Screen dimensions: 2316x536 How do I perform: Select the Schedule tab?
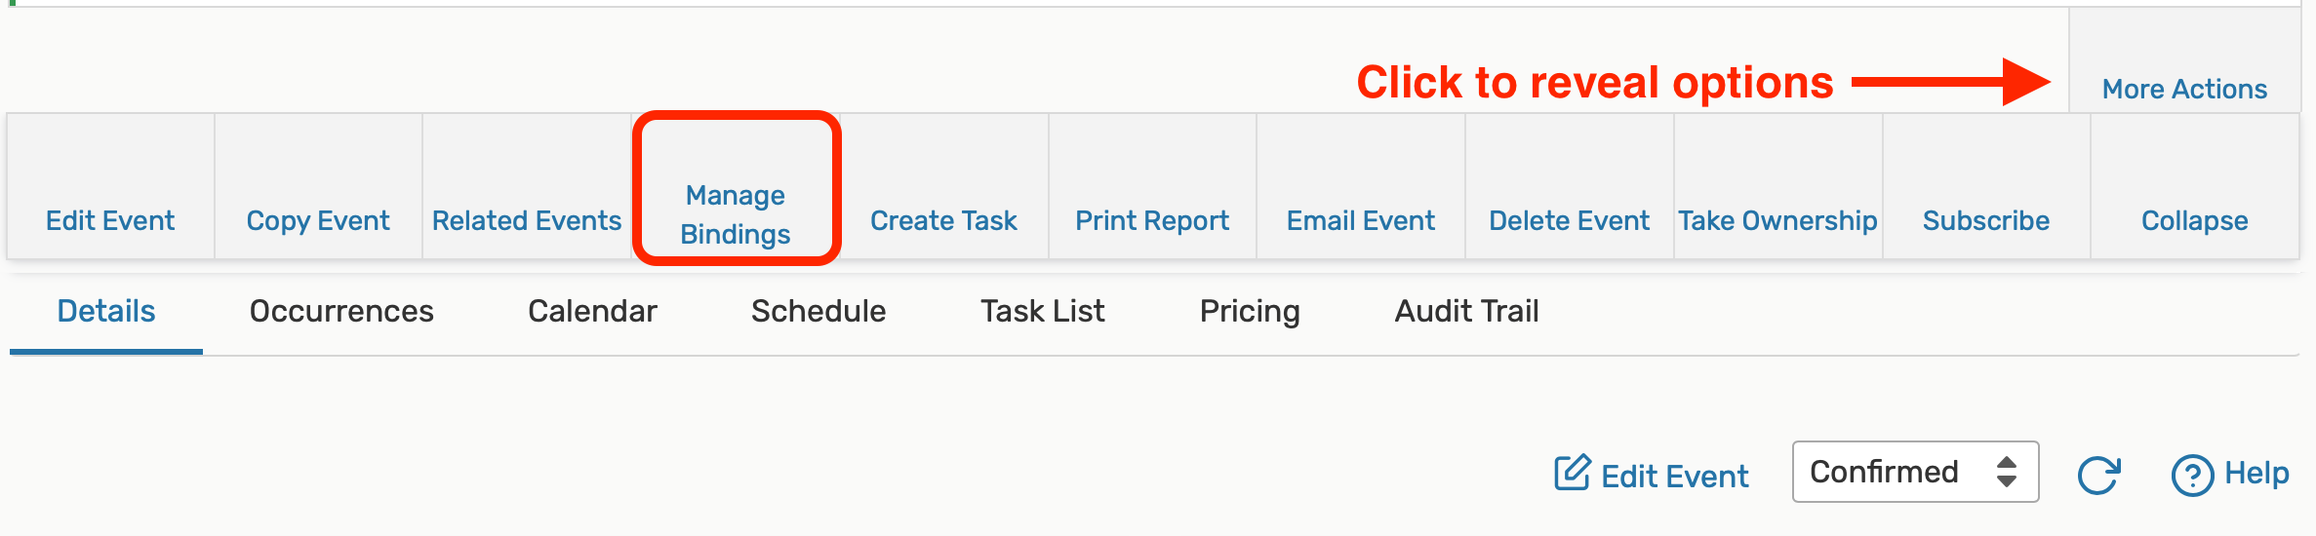[x=819, y=311]
